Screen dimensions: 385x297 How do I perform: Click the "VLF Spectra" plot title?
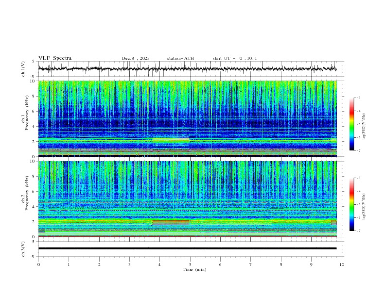pos(55,58)
